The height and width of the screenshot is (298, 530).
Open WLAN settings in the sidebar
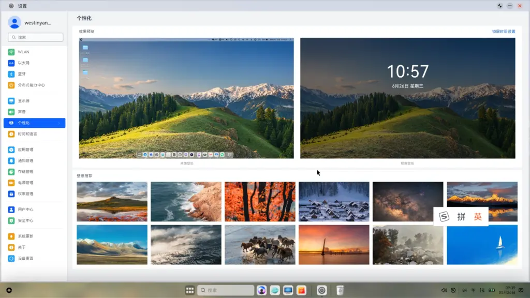[23, 52]
